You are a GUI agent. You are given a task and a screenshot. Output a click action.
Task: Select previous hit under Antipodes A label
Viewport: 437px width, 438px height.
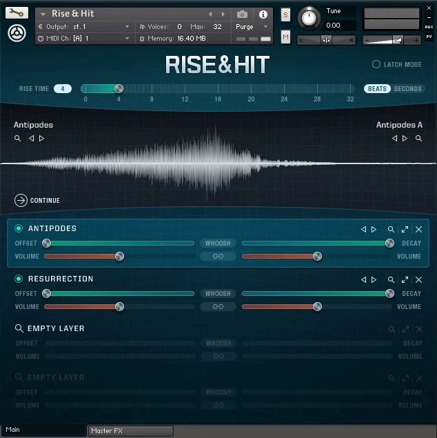pos(394,138)
